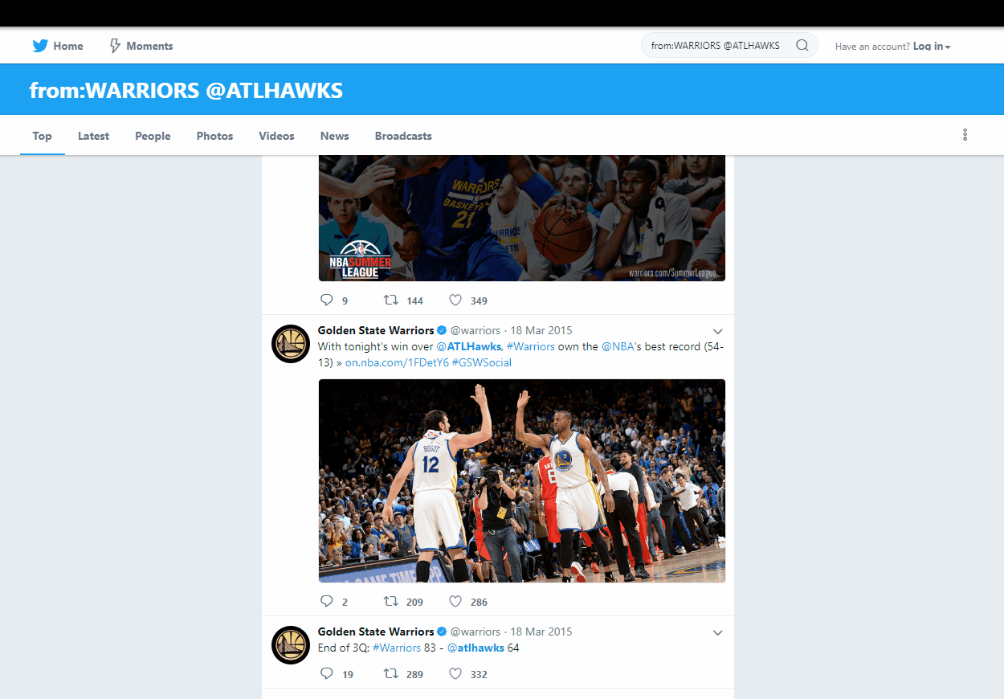Open the Log in dropdown
The width and height of the screenshot is (1004, 699).
coord(932,46)
